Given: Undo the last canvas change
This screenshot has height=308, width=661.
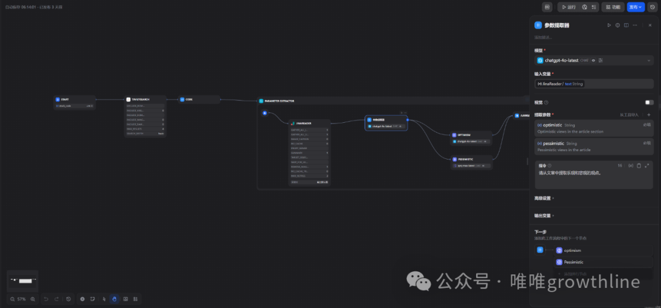Looking at the screenshot, I should [47, 299].
